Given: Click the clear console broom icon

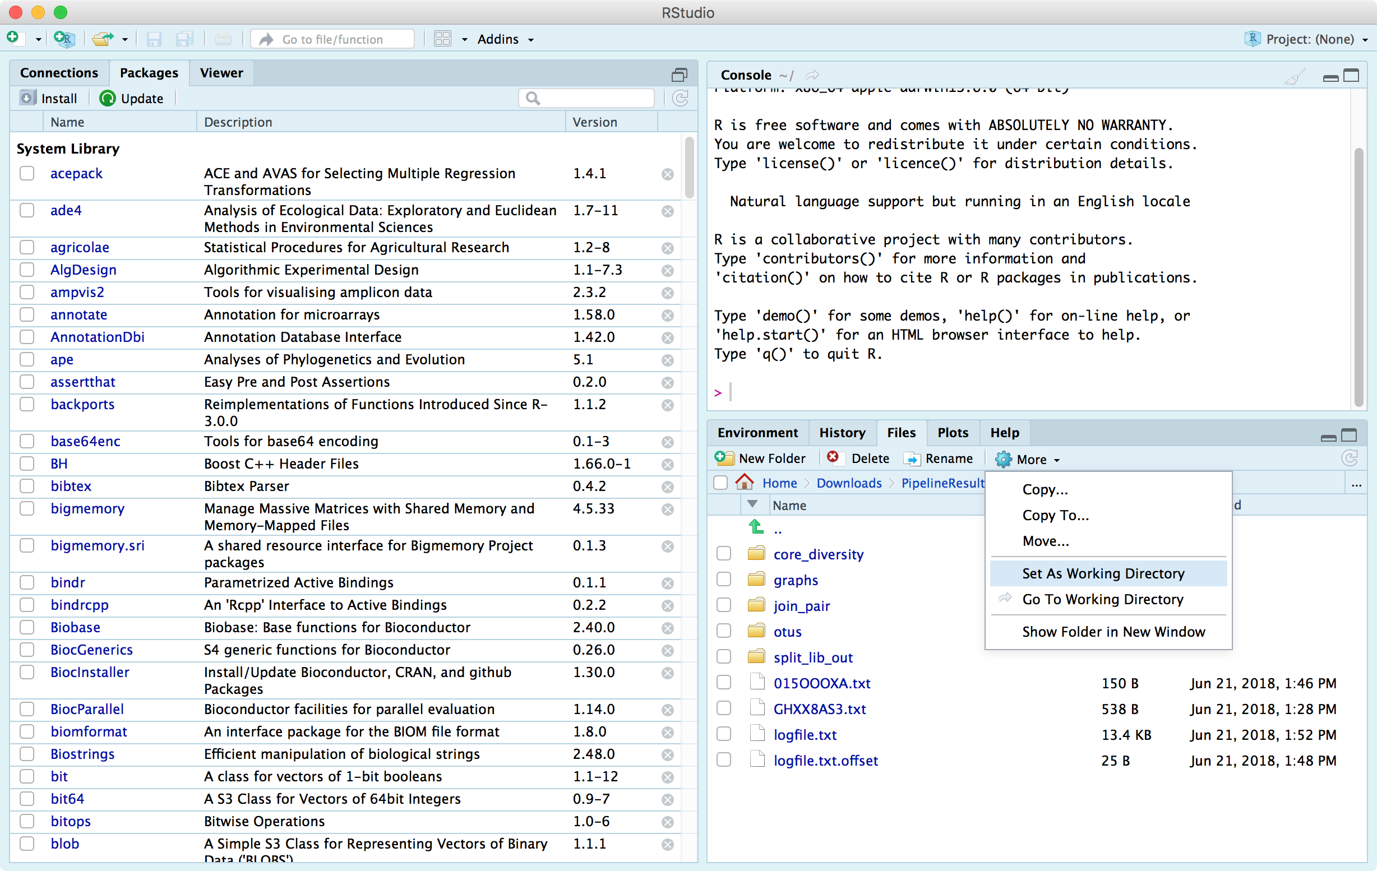Looking at the screenshot, I should 1294,76.
